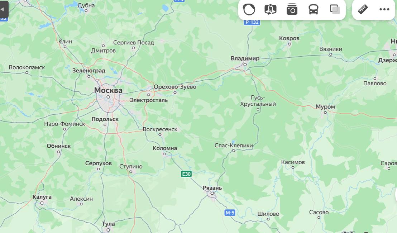Click the Сергиев Посад label

click(x=133, y=43)
